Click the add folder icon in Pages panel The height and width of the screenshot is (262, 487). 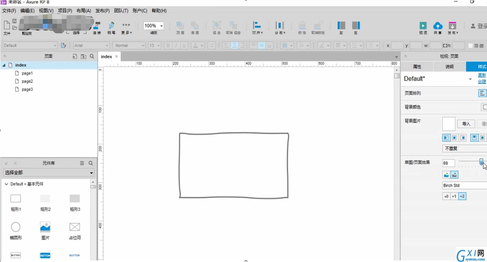(83, 56)
